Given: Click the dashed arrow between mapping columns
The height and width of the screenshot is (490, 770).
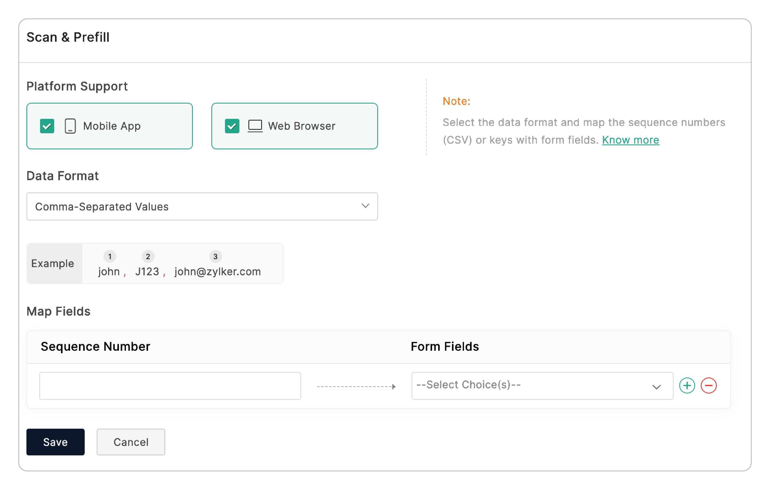Looking at the screenshot, I should pos(356,386).
